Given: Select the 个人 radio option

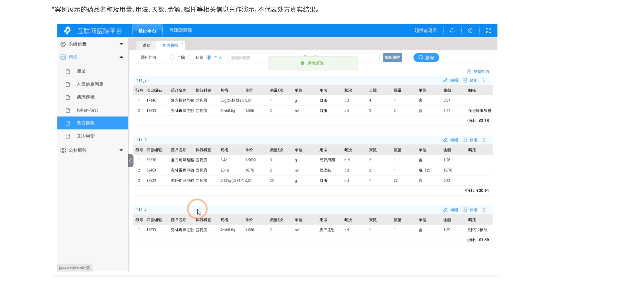Looking at the screenshot, I should pos(209,58).
